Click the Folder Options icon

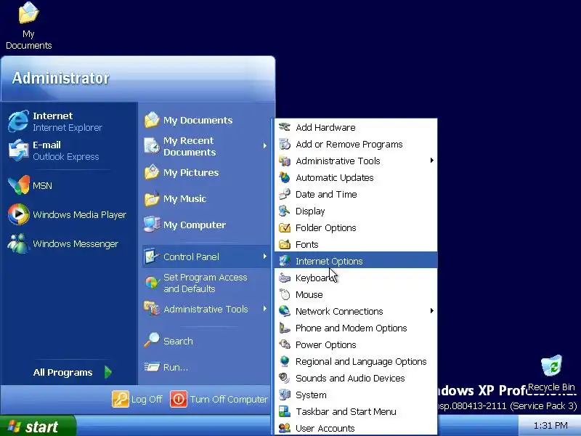click(285, 227)
